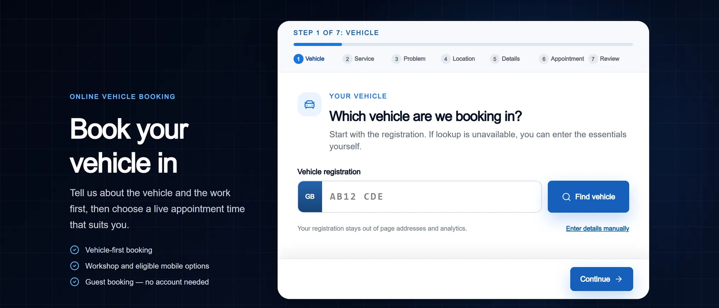Go to step 2 Service
The image size is (719, 308).
pyautogui.click(x=358, y=59)
